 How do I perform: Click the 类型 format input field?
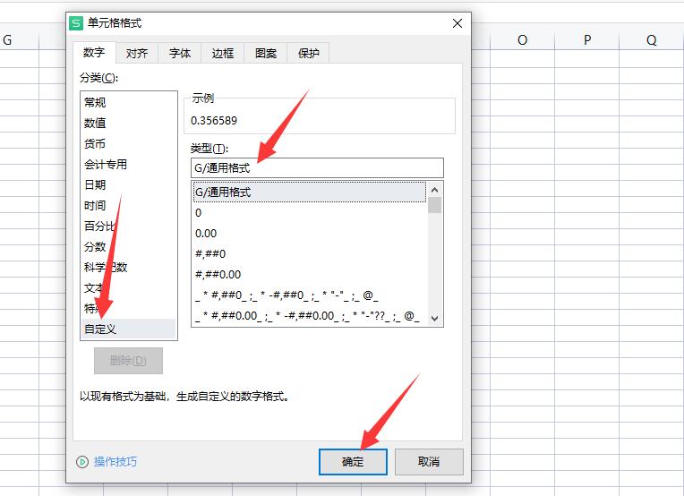coord(317,167)
